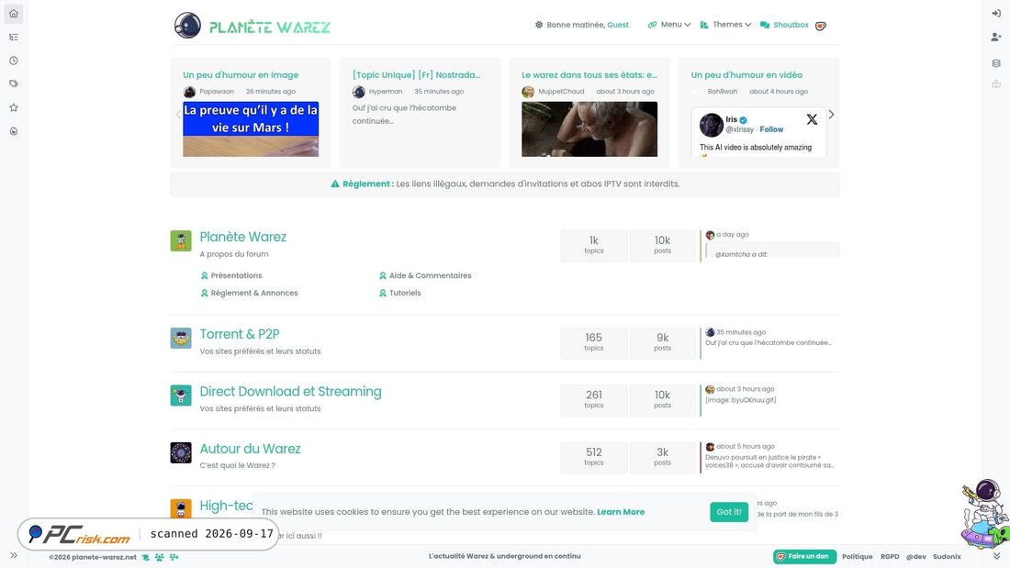Image resolution: width=1010 pixels, height=568 pixels.
Task: Open 'Un peu d'humour en vidéo' topic
Action: coord(746,74)
